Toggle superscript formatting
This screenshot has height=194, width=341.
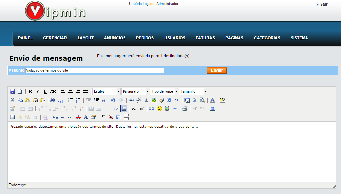[142, 109]
